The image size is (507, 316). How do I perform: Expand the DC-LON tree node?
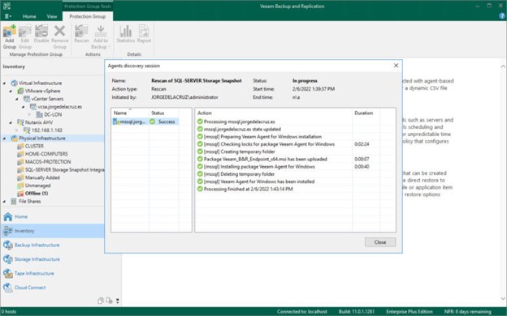(x=29, y=114)
